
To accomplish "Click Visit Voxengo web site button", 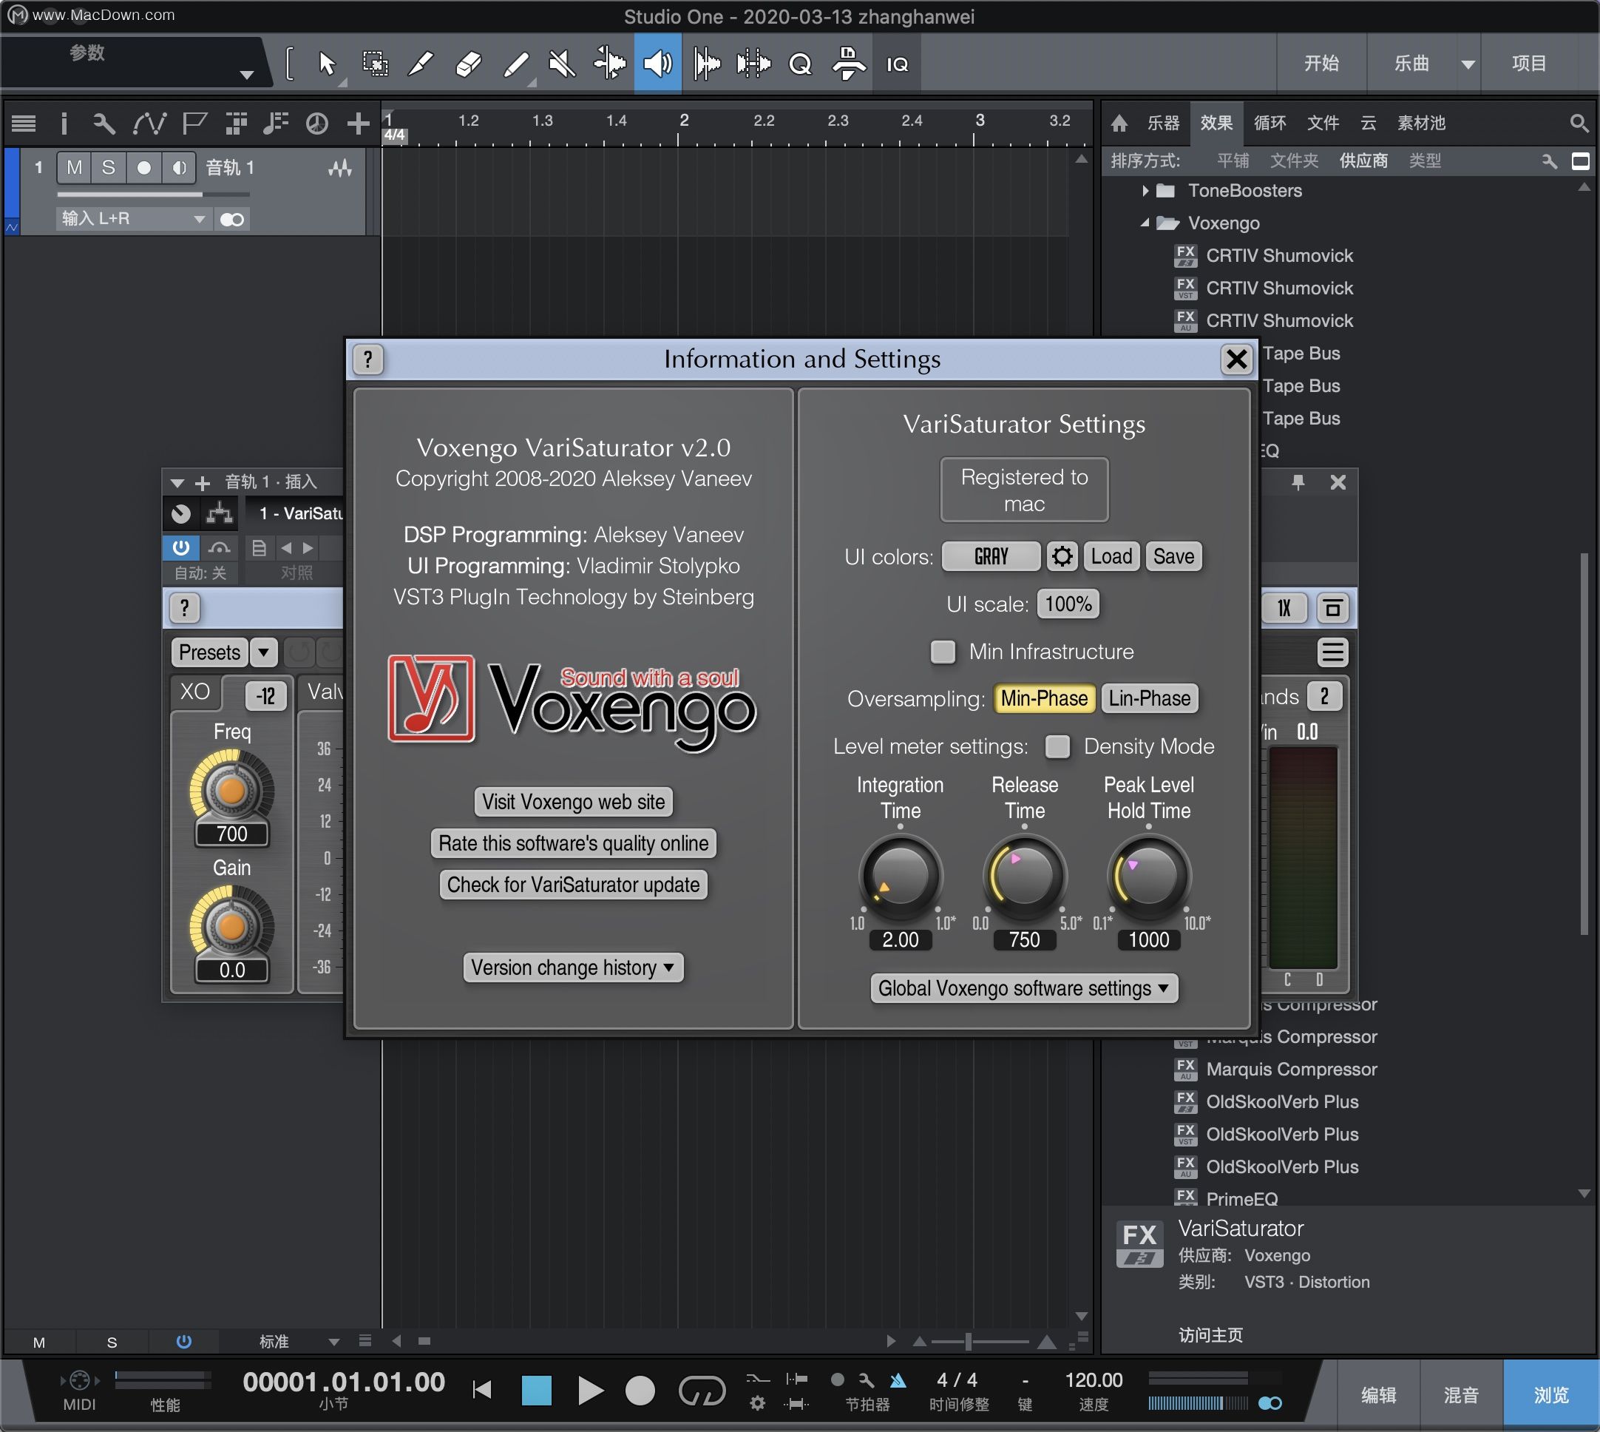I will 573,802.
